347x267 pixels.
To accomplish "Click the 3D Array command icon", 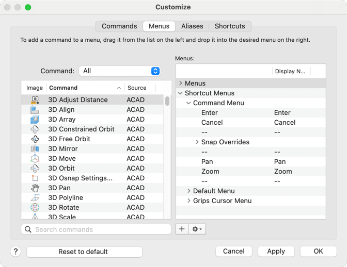I will 35,120.
